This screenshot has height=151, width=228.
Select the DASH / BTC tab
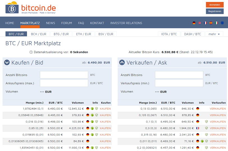tap(193, 34)
